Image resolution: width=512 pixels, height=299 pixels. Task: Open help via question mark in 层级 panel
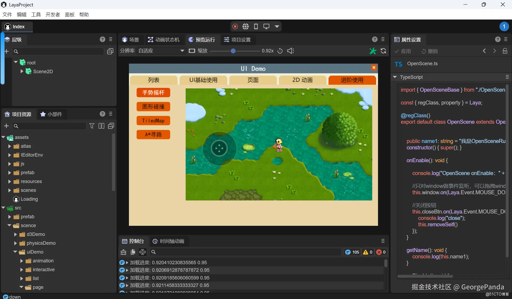(x=102, y=39)
